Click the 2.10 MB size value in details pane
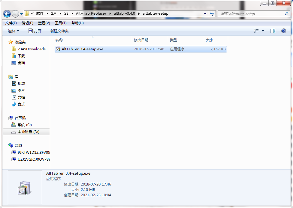293x208 pixels. coord(88,189)
